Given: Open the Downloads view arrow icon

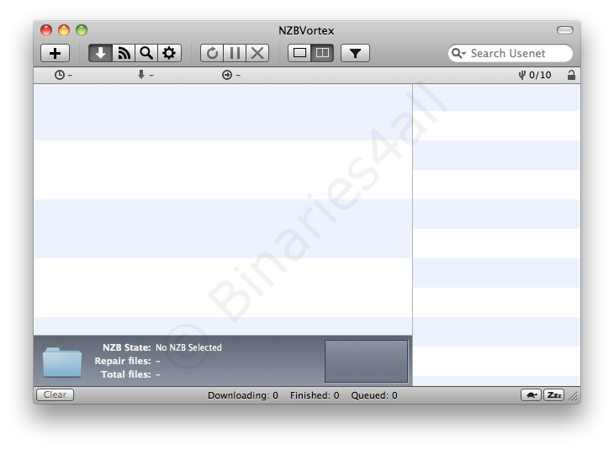Looking at the screenshot, I should pyautogui.click(x=100, y=53).
